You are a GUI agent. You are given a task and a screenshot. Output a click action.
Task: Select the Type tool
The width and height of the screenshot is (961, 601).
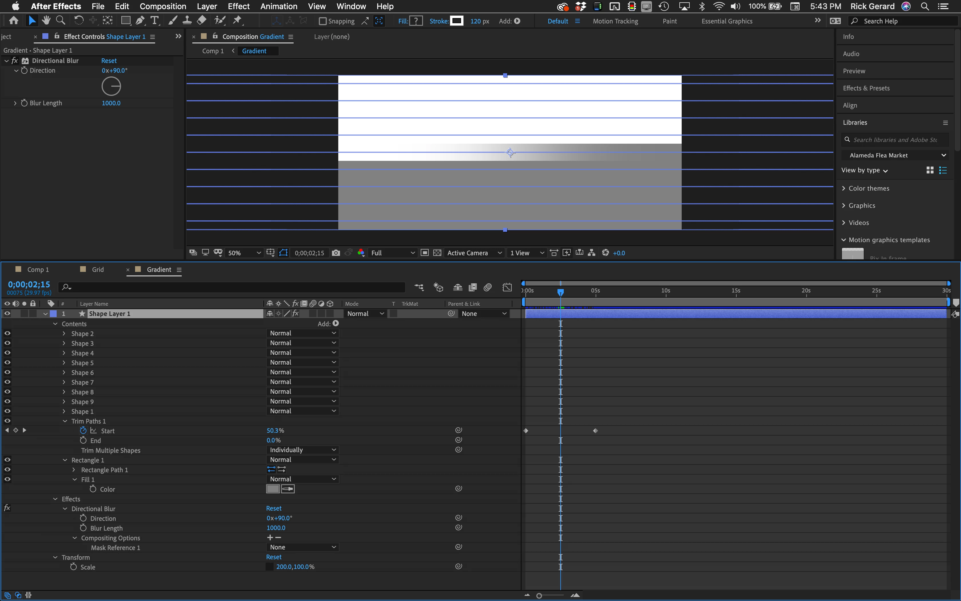coord(155,21)
